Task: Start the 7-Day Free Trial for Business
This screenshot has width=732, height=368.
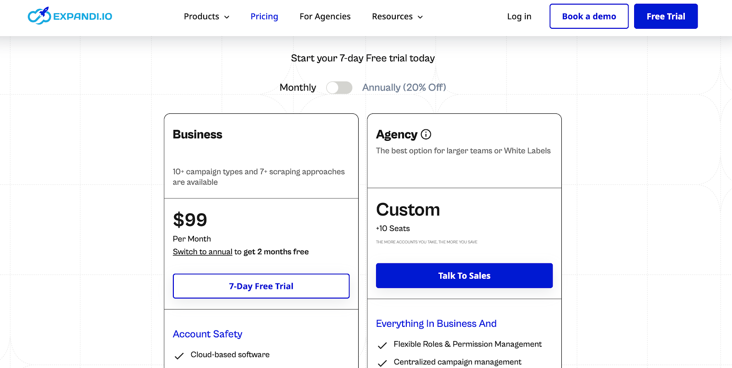Action: (261, 286)
